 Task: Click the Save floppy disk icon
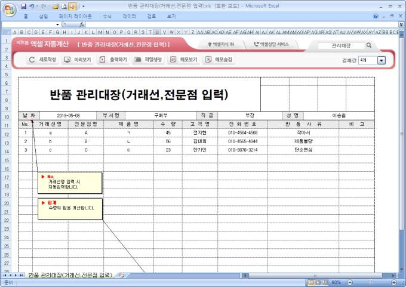(x=23, y=6)
